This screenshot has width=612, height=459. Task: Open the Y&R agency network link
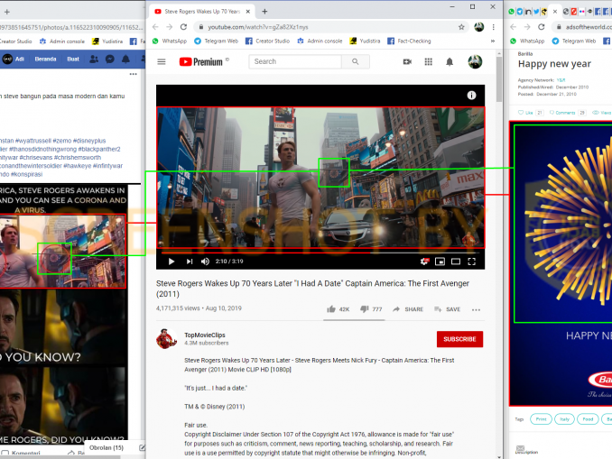561,80
